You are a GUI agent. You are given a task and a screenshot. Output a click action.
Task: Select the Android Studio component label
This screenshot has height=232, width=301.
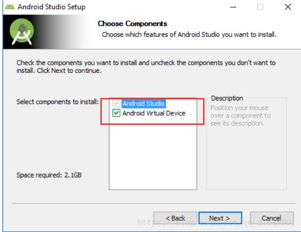point(144,104)
